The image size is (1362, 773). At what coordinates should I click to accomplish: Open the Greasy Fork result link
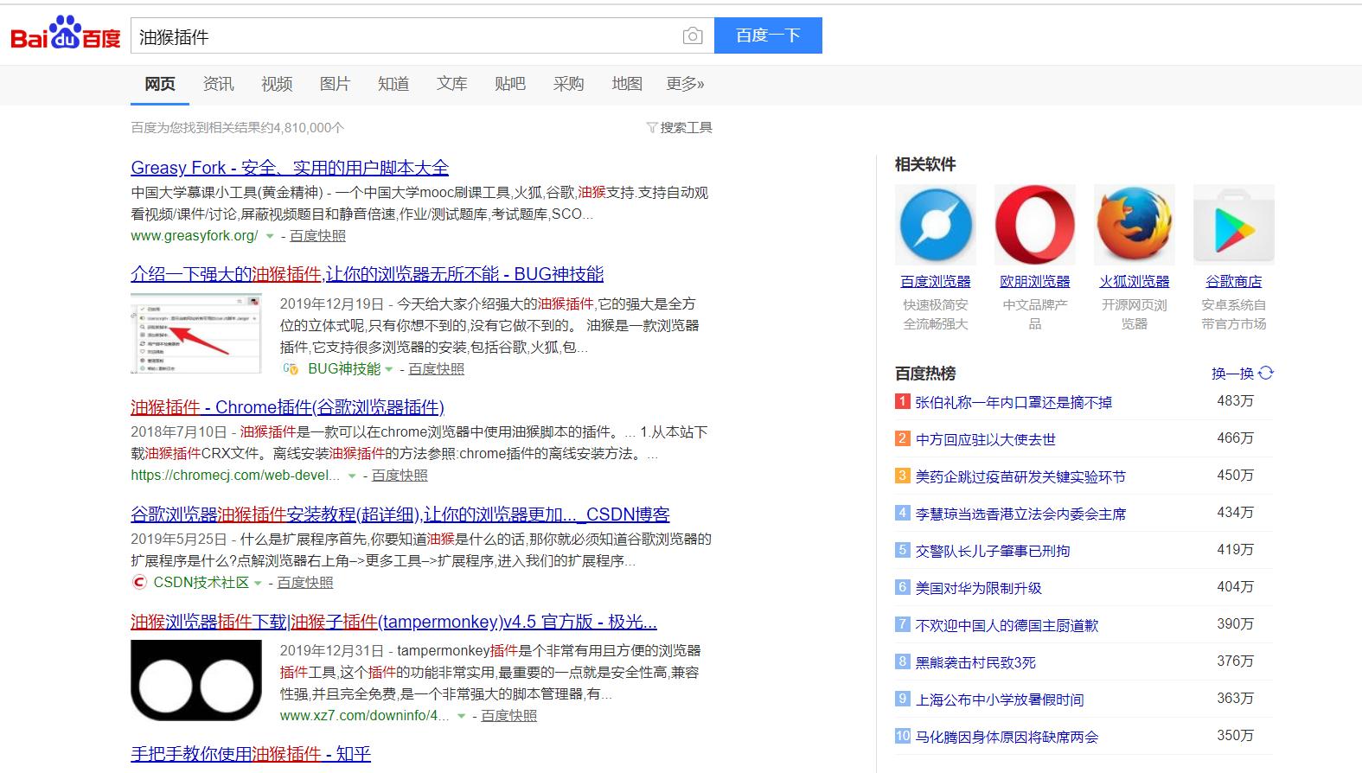coord(290,168)
